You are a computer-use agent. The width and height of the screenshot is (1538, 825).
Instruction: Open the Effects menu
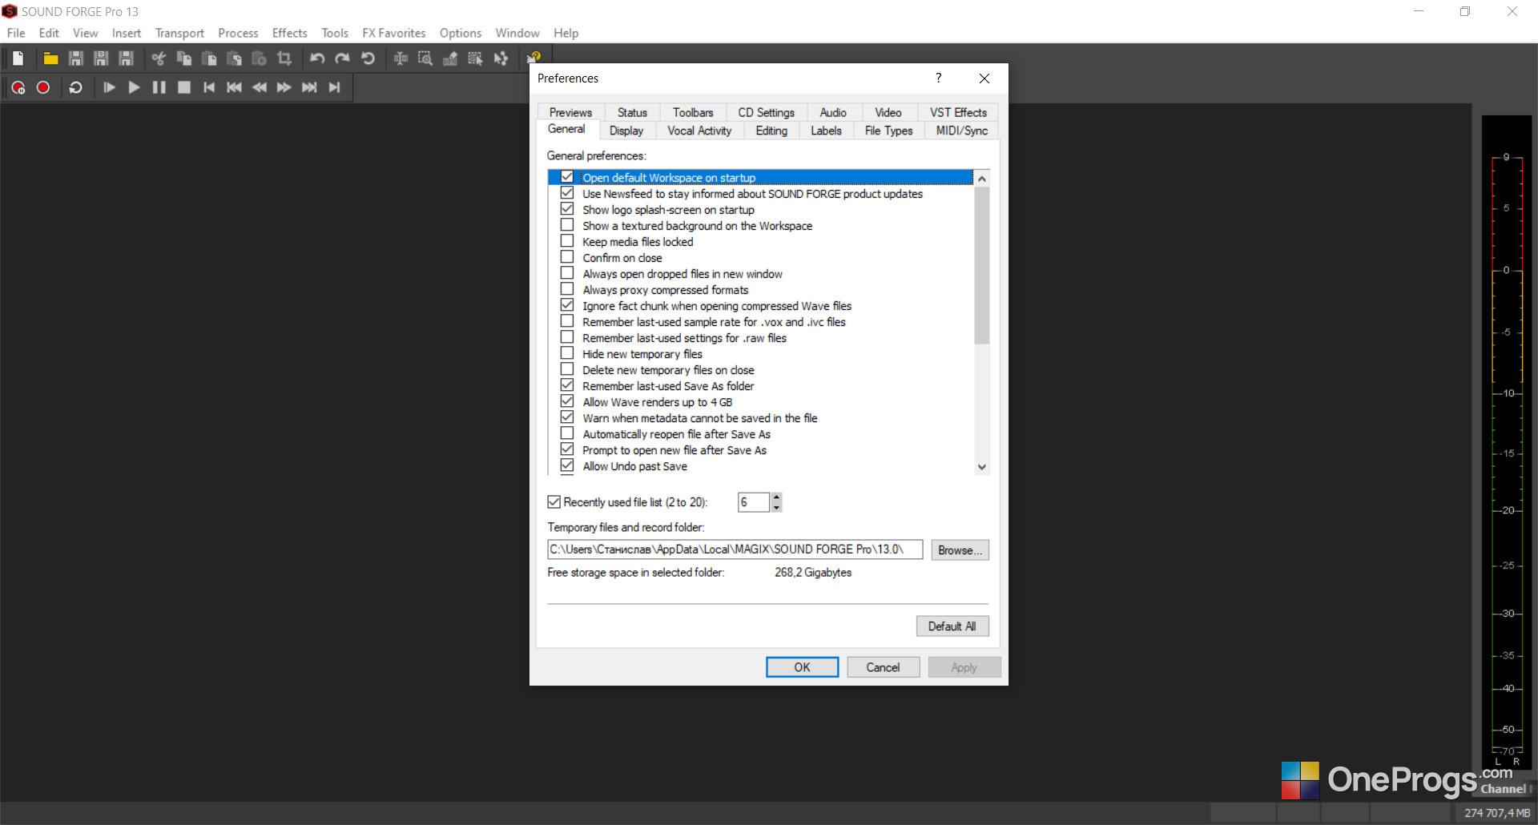coord(289,33)
